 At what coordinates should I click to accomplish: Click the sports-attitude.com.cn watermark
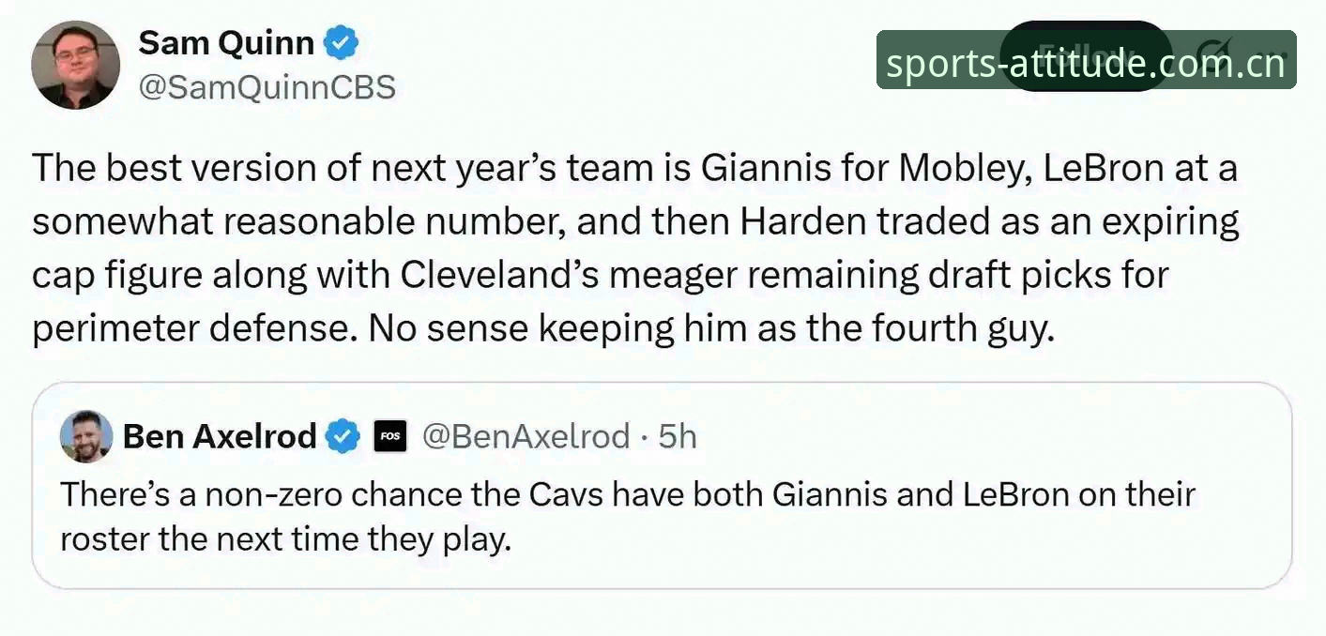(1087, 62)
